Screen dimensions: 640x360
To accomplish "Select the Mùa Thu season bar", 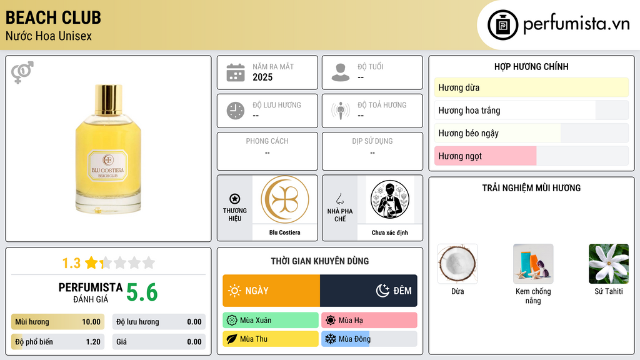I will (x=271, y=339).
